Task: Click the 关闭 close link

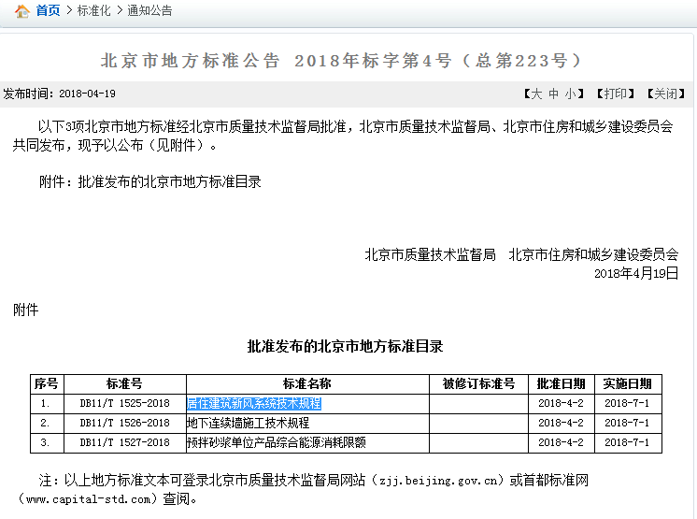Action: click(x=665, y=94)
